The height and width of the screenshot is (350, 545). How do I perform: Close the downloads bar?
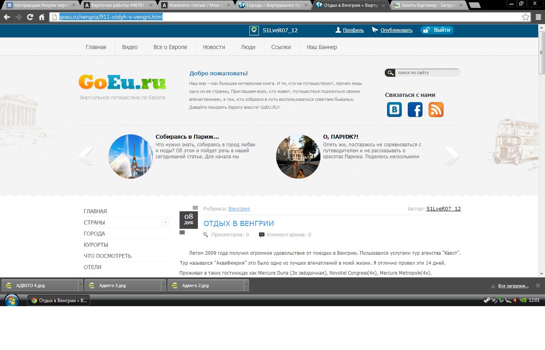(x=538, y=285)
